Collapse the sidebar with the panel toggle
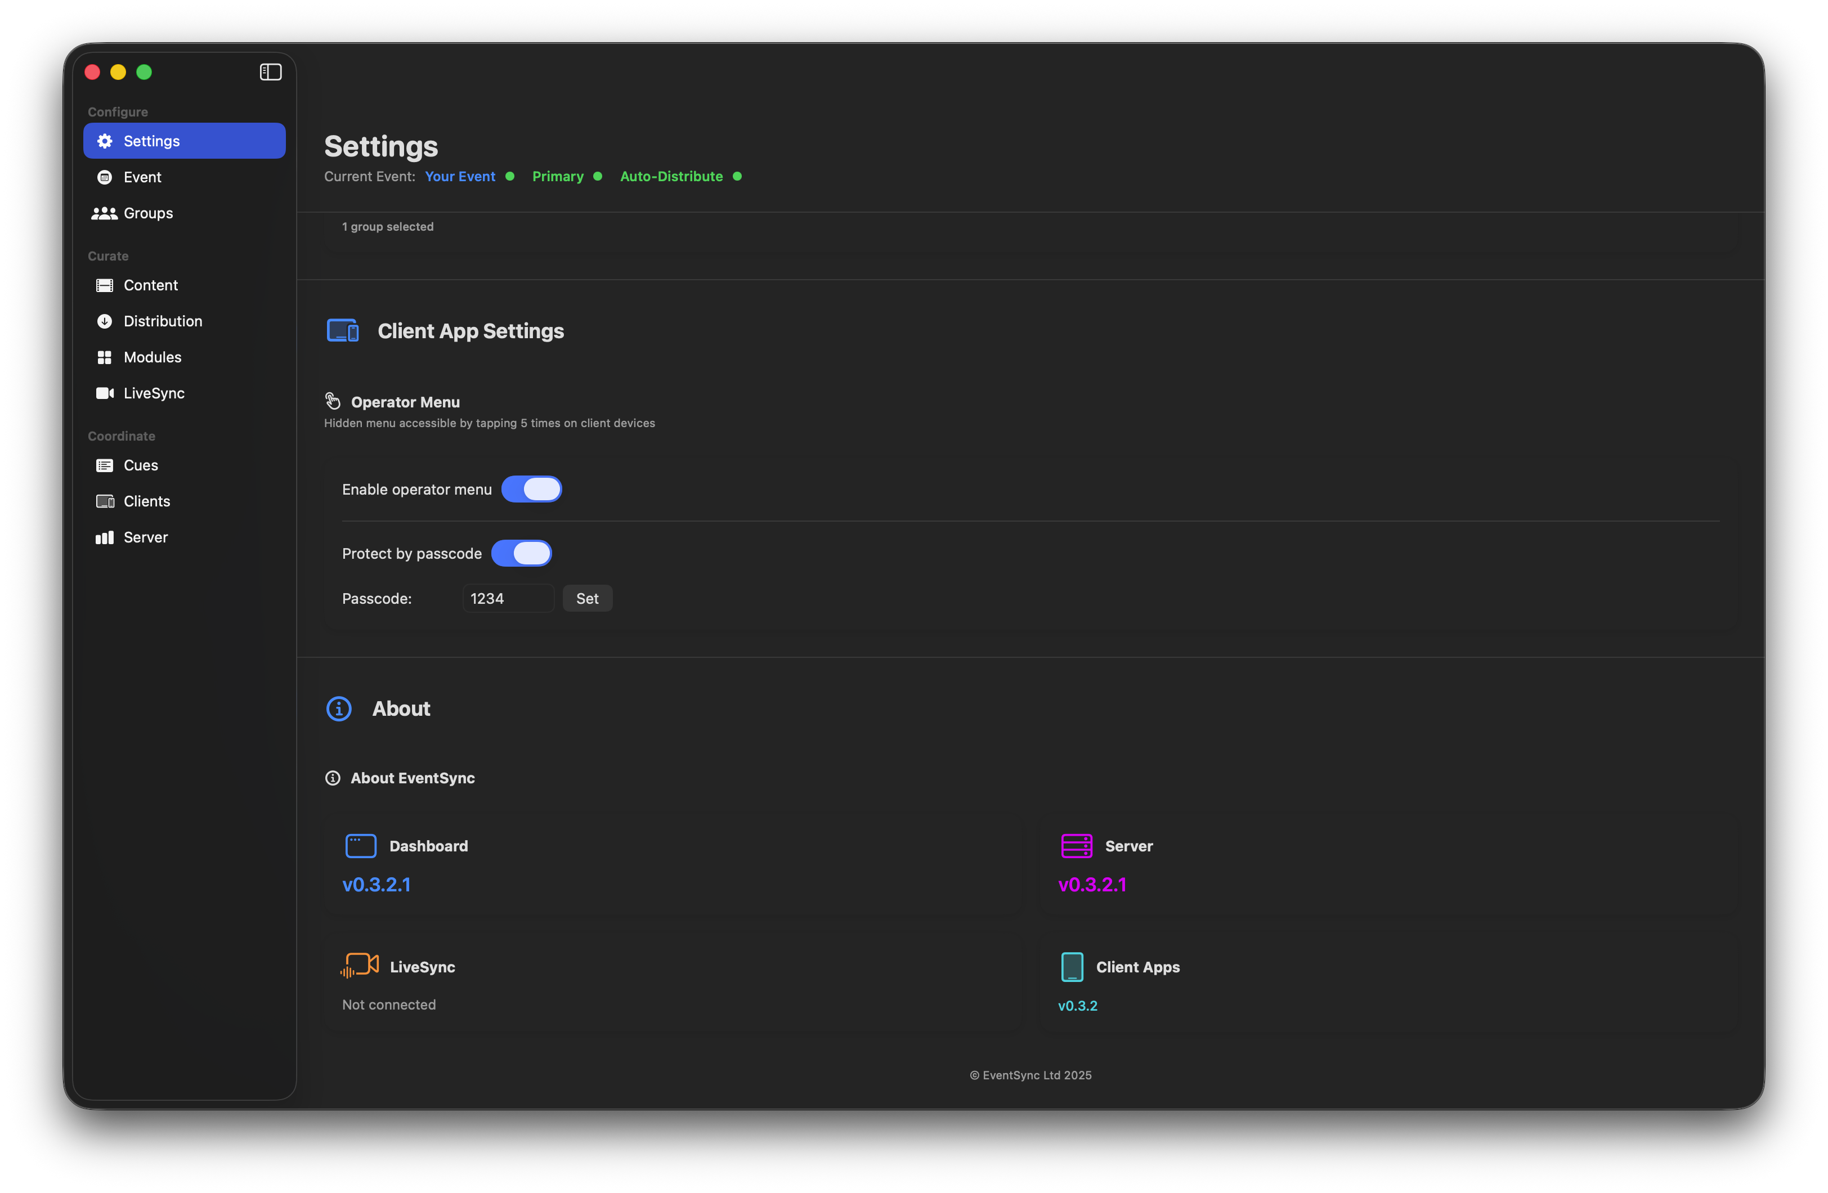This screenshot has width=1828, height=1193. (x=270, y=71)
